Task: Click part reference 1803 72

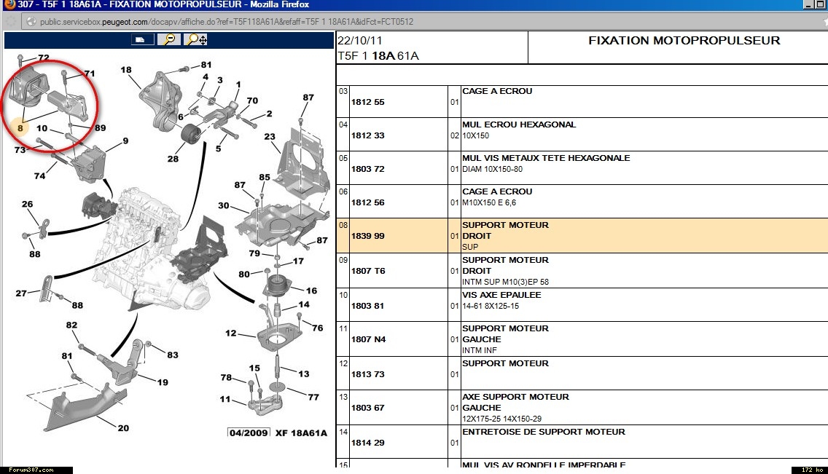Action: tap(368, 169)
